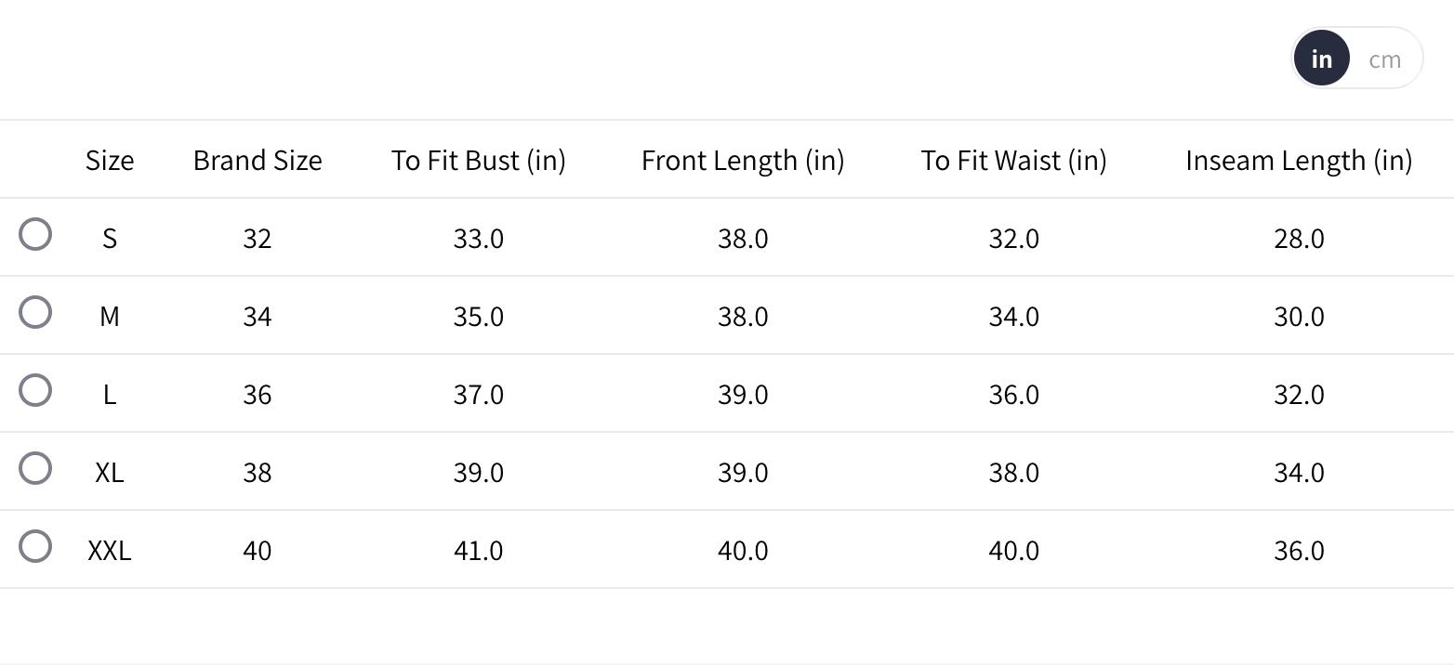
Task: Click the Front Length column header
Action: point(743,161)
